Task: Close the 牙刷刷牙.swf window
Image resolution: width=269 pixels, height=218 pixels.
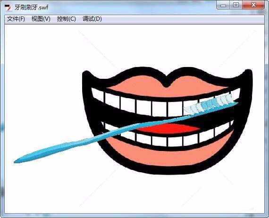Action: pyautogui.click(x=253, y=5)
